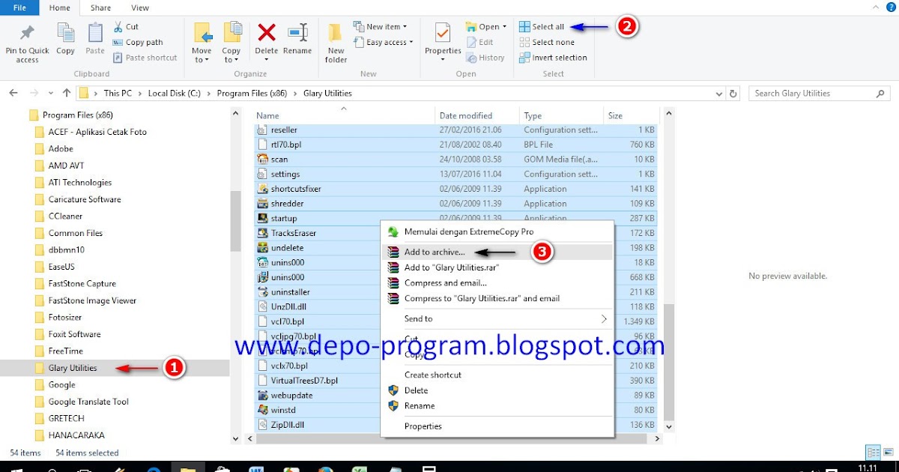Image resolution: width=899 pixels, height=472 pixels.
Task: Choose Rename in the context menu
Action: (x=497, y=406)
